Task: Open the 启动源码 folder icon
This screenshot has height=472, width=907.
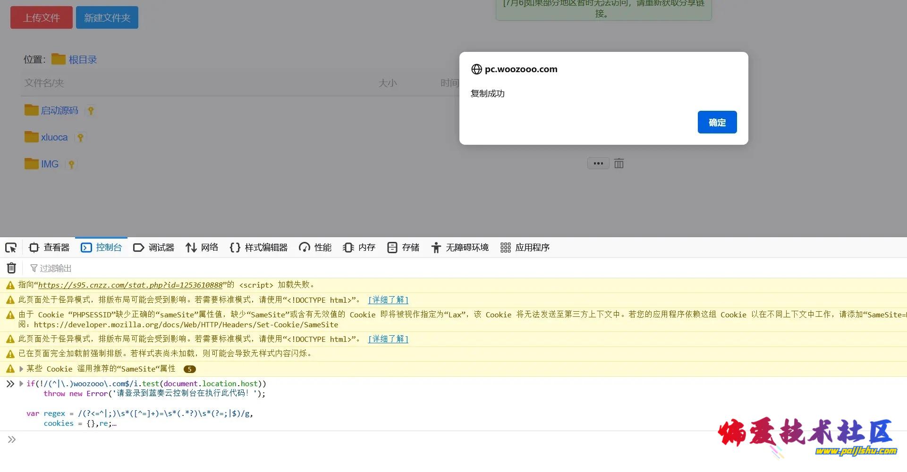Action: (x=31, y=110)
